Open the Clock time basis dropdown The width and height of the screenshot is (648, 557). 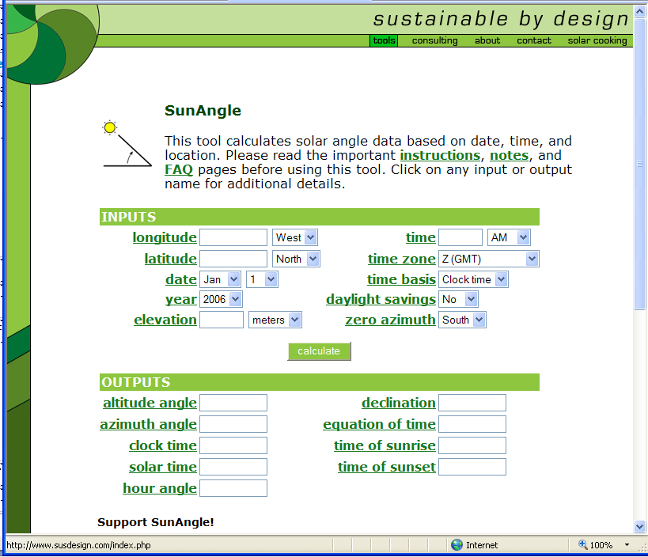click(x=473, y=279)
